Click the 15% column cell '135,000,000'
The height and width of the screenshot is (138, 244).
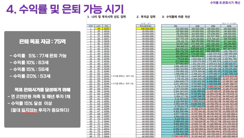213,31
